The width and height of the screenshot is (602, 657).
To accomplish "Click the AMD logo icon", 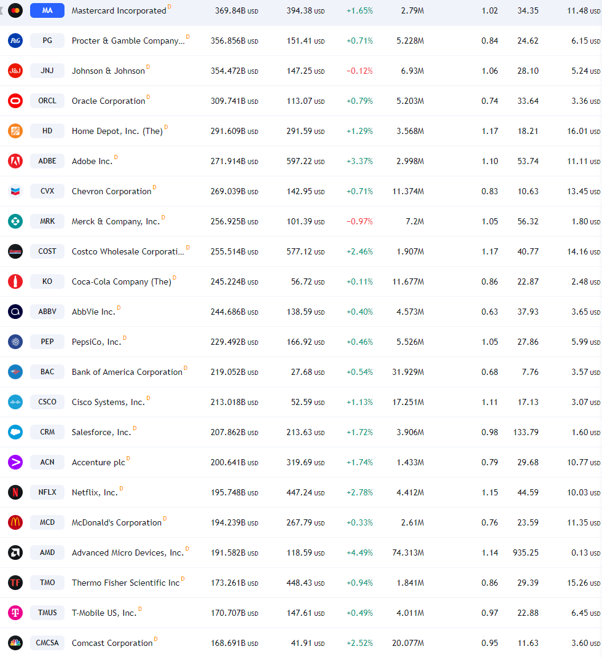I will point(15,553).
